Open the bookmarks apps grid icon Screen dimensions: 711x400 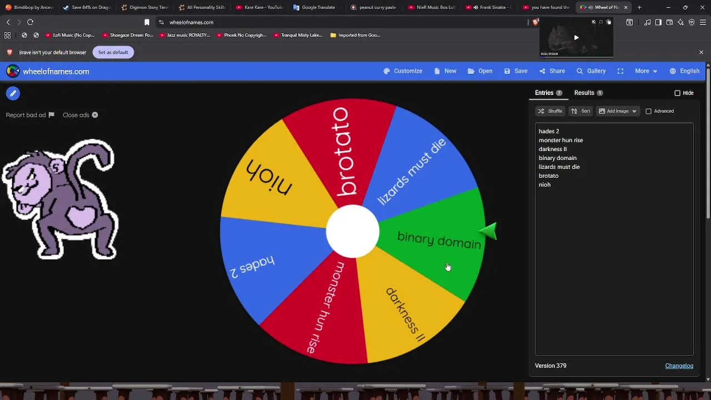tap(7, 35)
